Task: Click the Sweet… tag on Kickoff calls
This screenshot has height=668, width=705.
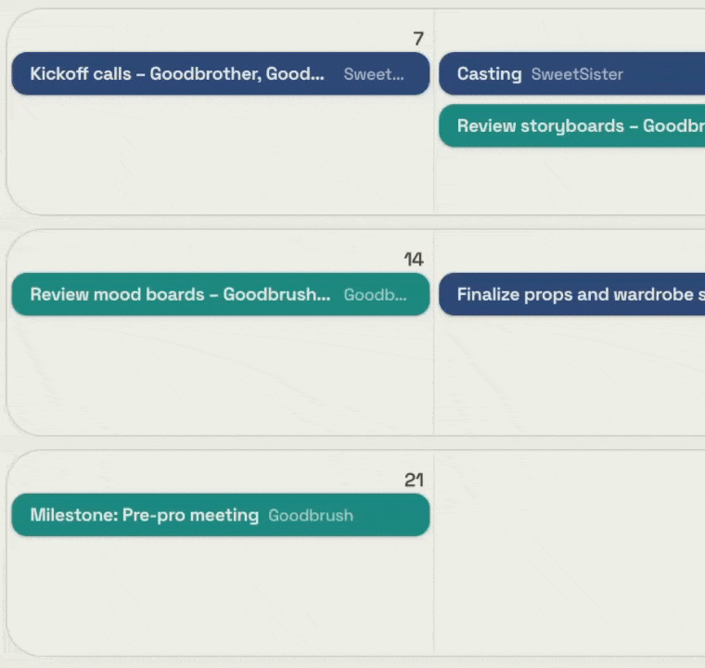Action: click(x=374, y=74)
